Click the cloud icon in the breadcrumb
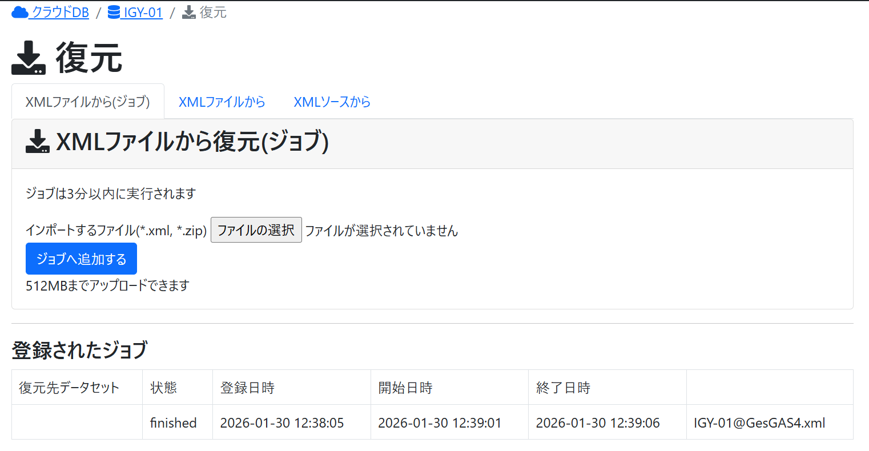Screen dimensions: 869x451 point(20,12)
